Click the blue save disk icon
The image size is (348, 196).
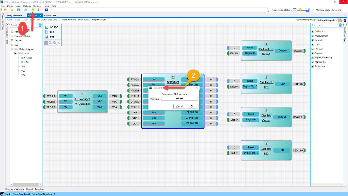click(x=19, y=10)
